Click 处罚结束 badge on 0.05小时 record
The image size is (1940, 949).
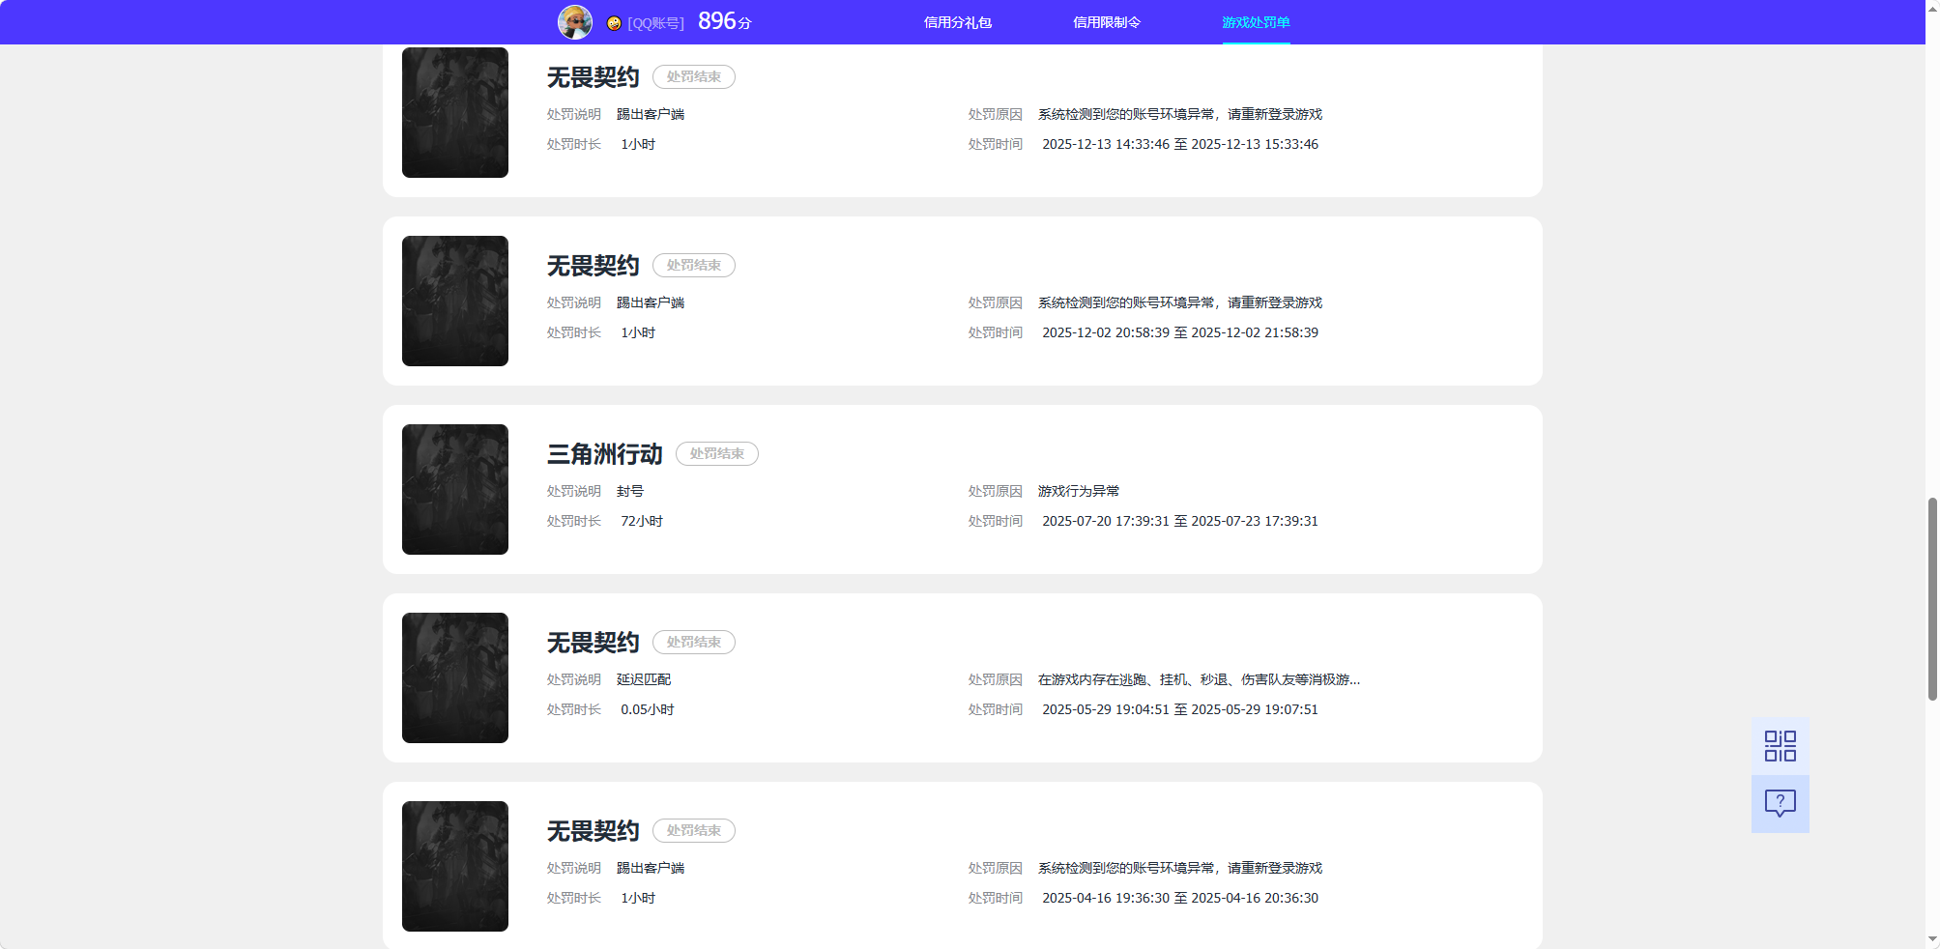694,642
